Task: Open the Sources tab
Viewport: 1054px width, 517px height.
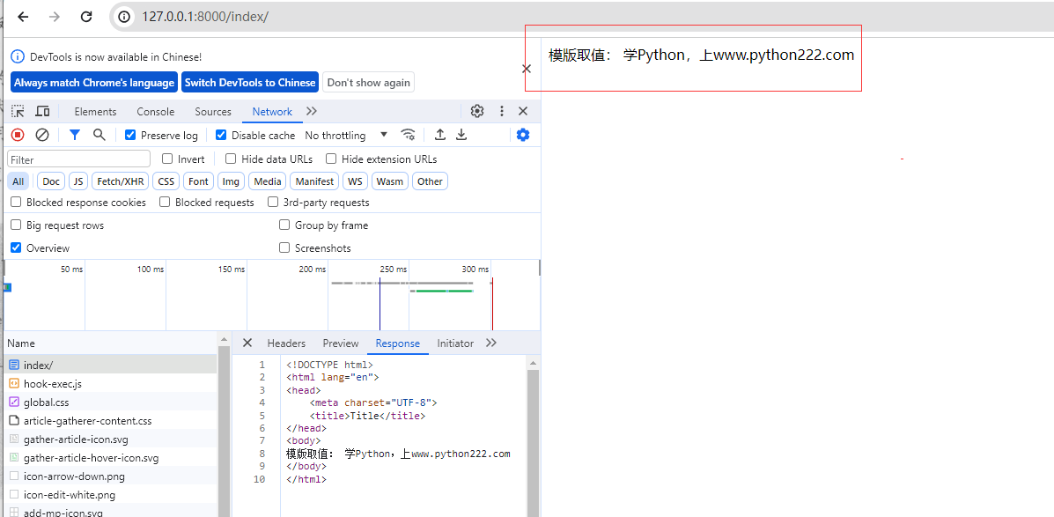Action: (213, 112)
